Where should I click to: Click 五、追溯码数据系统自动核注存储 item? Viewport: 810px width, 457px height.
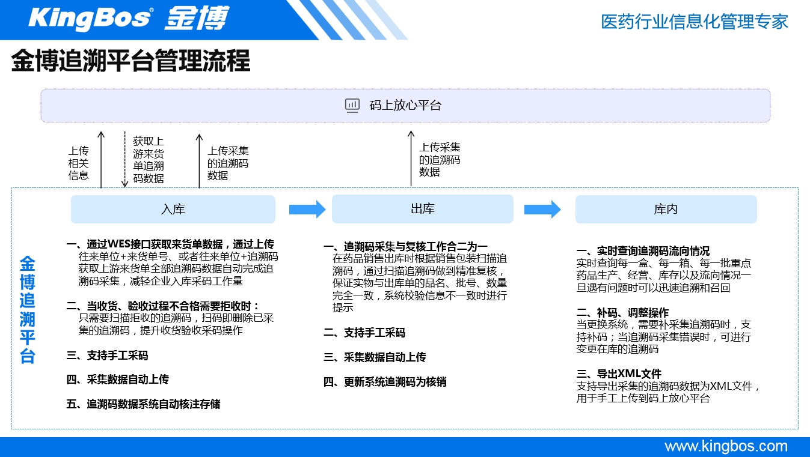(x=143, y=404)
